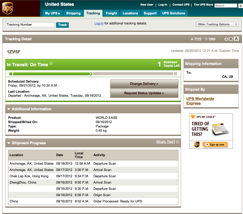Click the Sign up now button

pos(215,145)
